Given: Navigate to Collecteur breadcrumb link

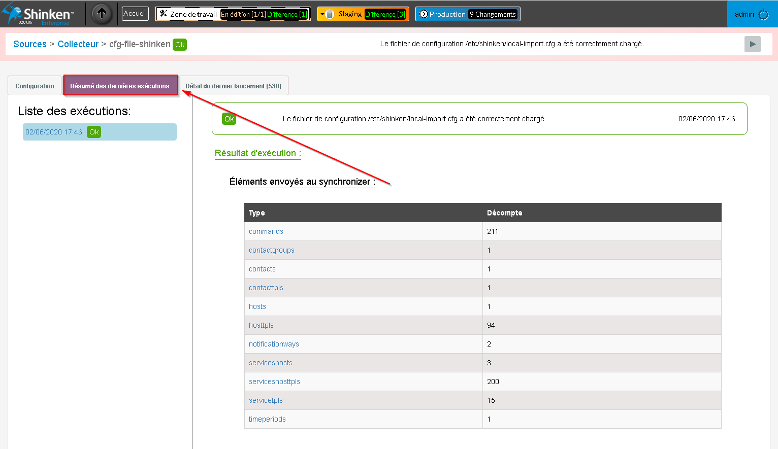Looking at the screenshot, I should (x=78, y=44).
